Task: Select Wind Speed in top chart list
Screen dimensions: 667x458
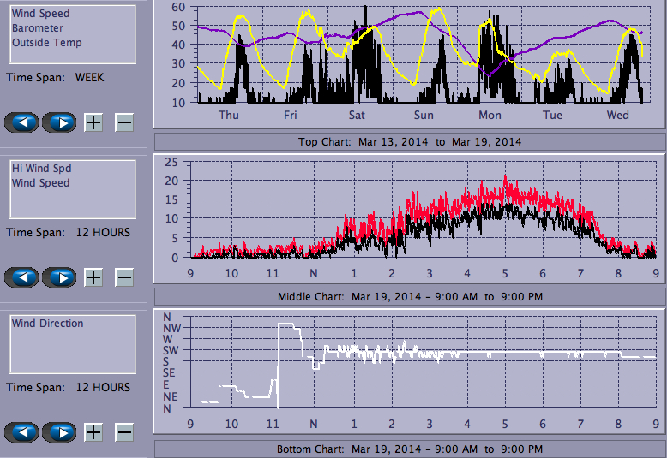Action: pos(40,14)
